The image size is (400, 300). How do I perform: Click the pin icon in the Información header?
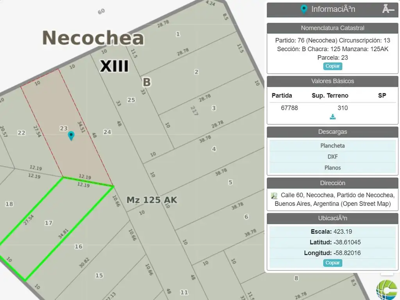(x=304, y=9)
